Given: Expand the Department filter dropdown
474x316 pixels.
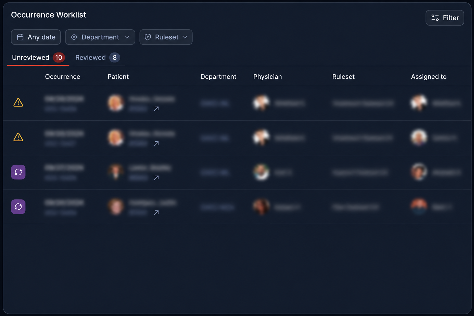Looking at the screenshot, I should tap(100, 37).
